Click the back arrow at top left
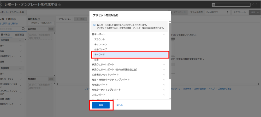The image size is (261, 117). click(2, 5)
